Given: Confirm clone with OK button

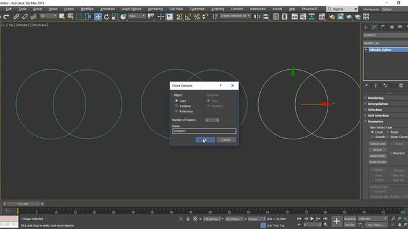Looking at the screenshot, I should [205, 140].
